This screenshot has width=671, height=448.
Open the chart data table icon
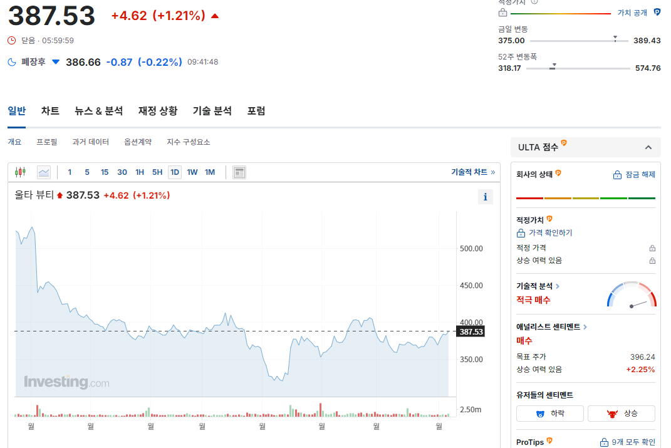click(239, 172)
